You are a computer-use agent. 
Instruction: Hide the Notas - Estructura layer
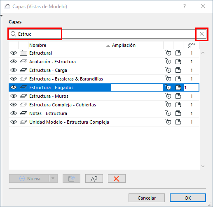tap(14, 113)
